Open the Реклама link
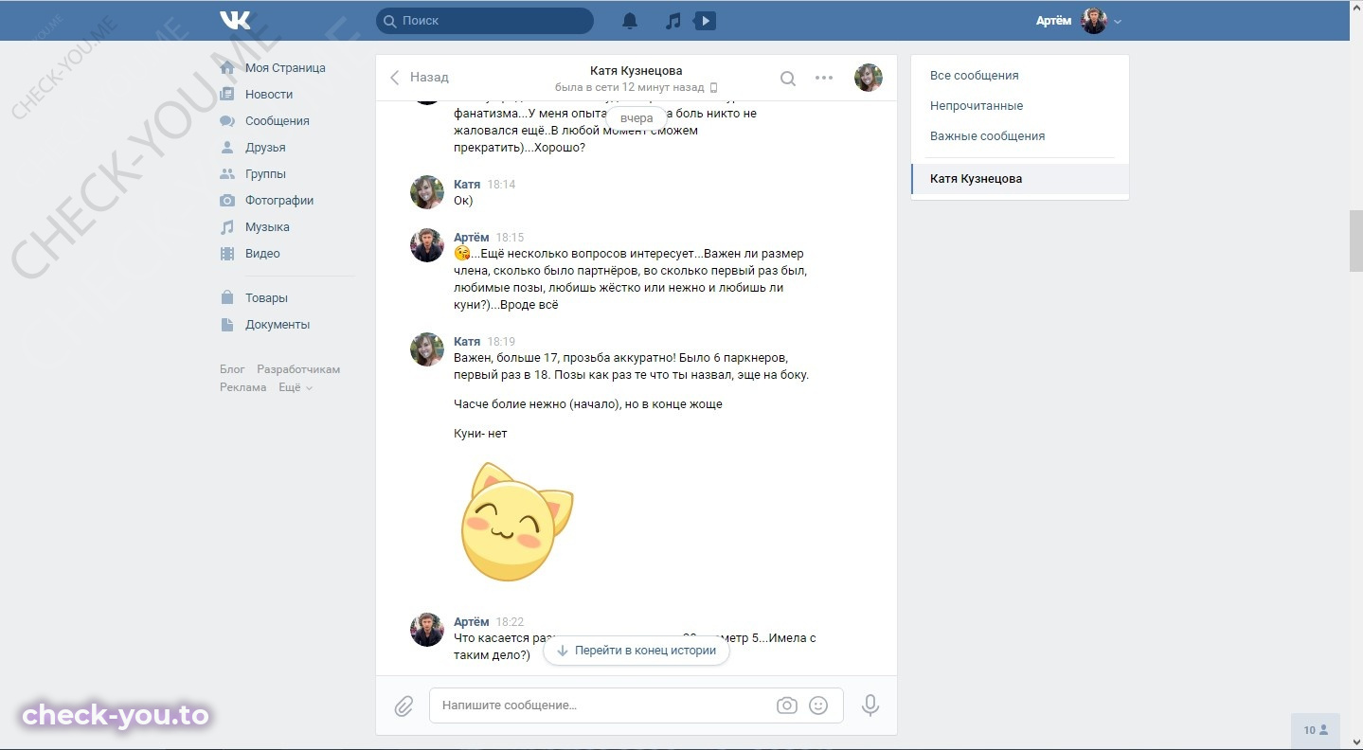 [x=243, y=387]
